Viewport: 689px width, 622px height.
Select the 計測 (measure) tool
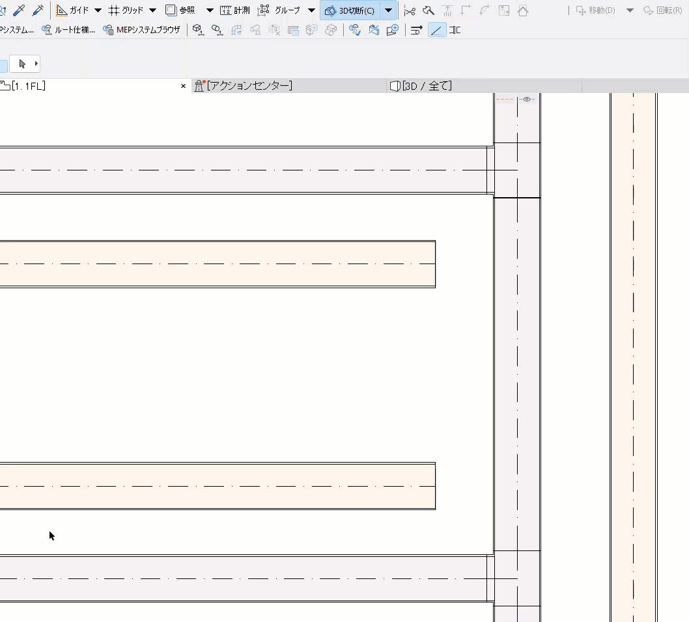pos(236,10)
